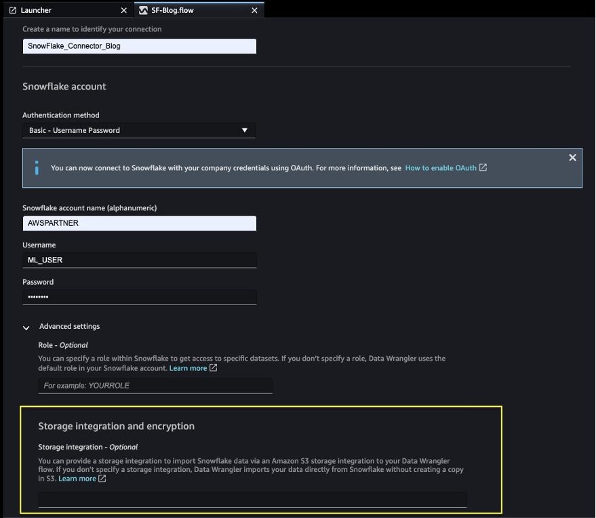Close the Launcher tab
The height and width of the screenshot is (518, 596).
coord(123,11)
